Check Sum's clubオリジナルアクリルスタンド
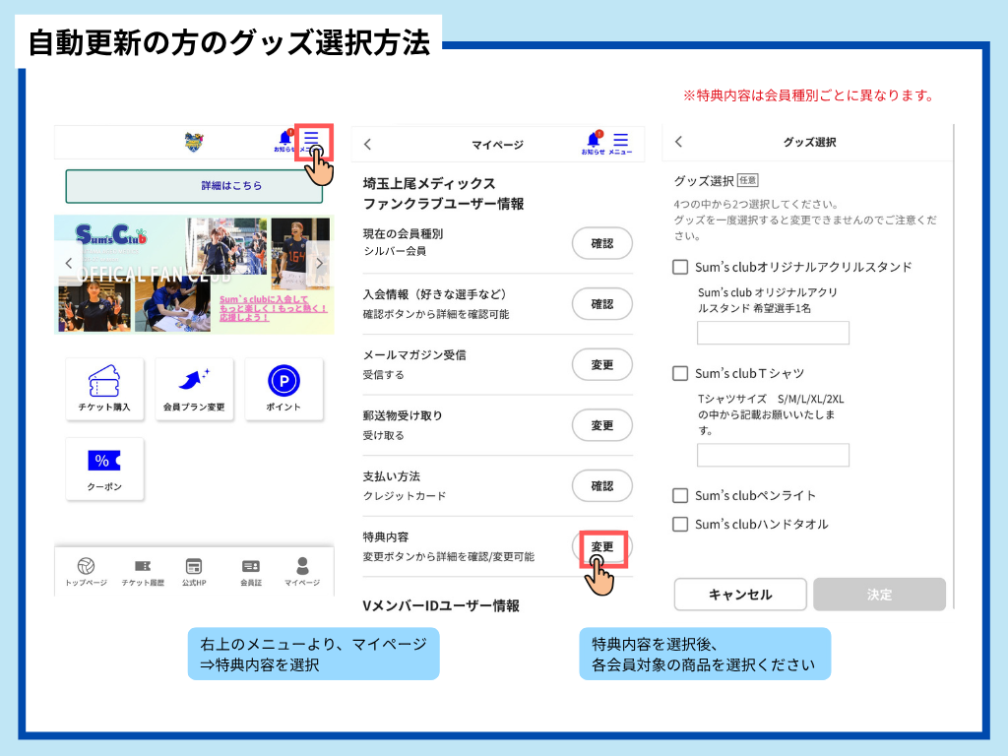 coord(680,267)
